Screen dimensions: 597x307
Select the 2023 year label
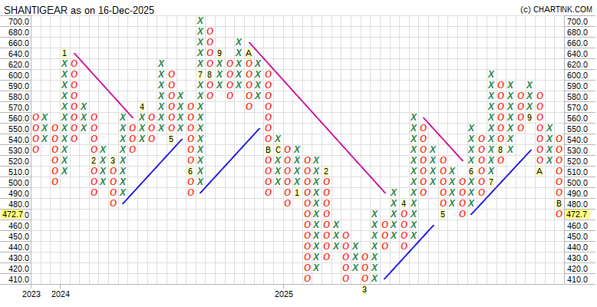click(31, 294)
